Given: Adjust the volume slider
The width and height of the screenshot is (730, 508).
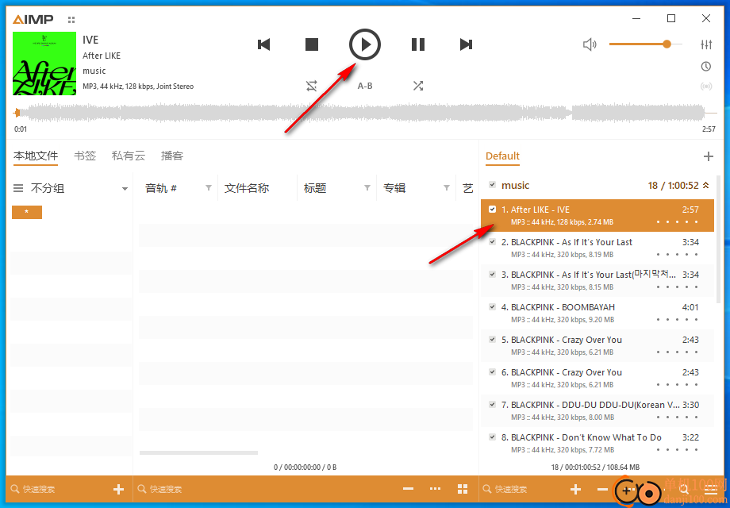Looking at the screenshot, I should pos(645,44).
